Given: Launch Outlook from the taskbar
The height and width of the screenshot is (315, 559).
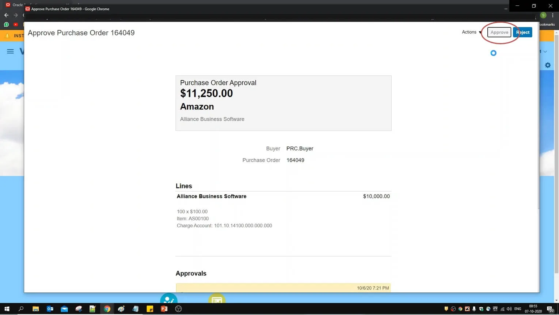Looking at the screenshot, I should point(50,309).
